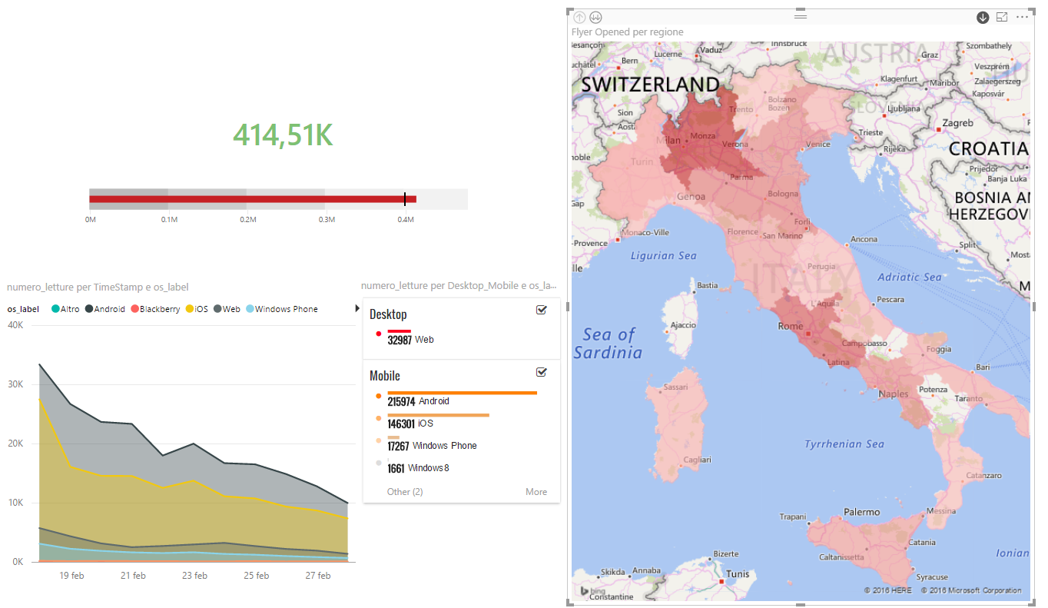Select iOS in the os_label legend
Screen dimensions: 1048x608
coord(197,309)
